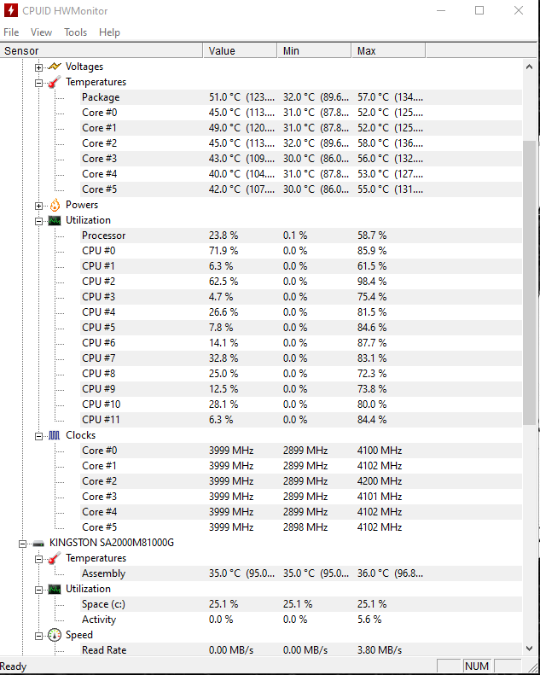Click the CPU Temperatures thermometer icon
The width and height of the screenshot is (540, 675).
coord(55,82)
